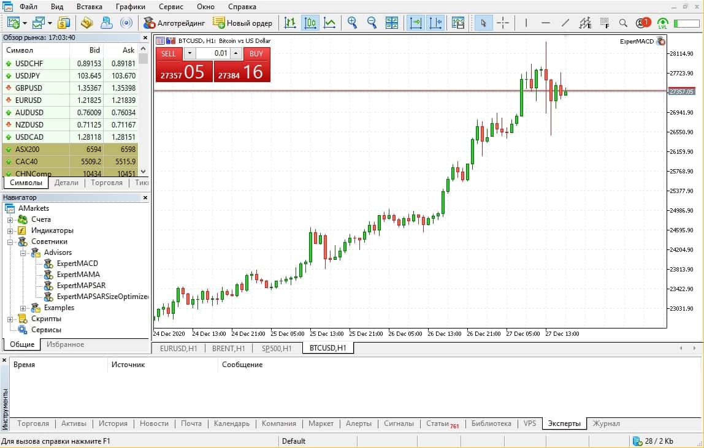
Task: Zoom out on the chart
Action: pos(372,23)
